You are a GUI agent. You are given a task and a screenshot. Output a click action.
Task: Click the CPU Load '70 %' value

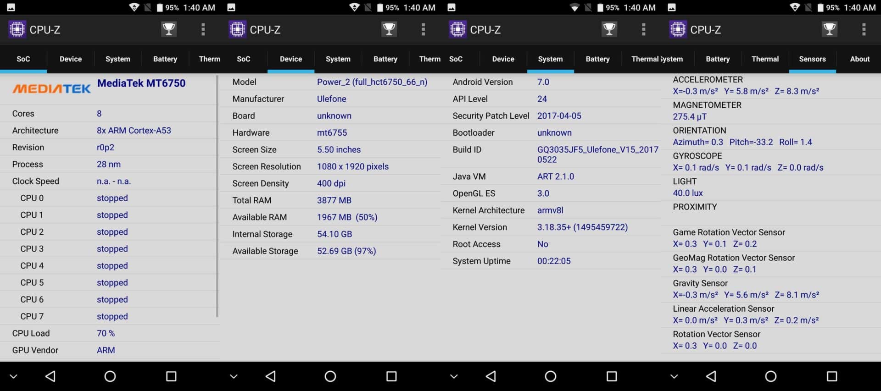point(106,333)
